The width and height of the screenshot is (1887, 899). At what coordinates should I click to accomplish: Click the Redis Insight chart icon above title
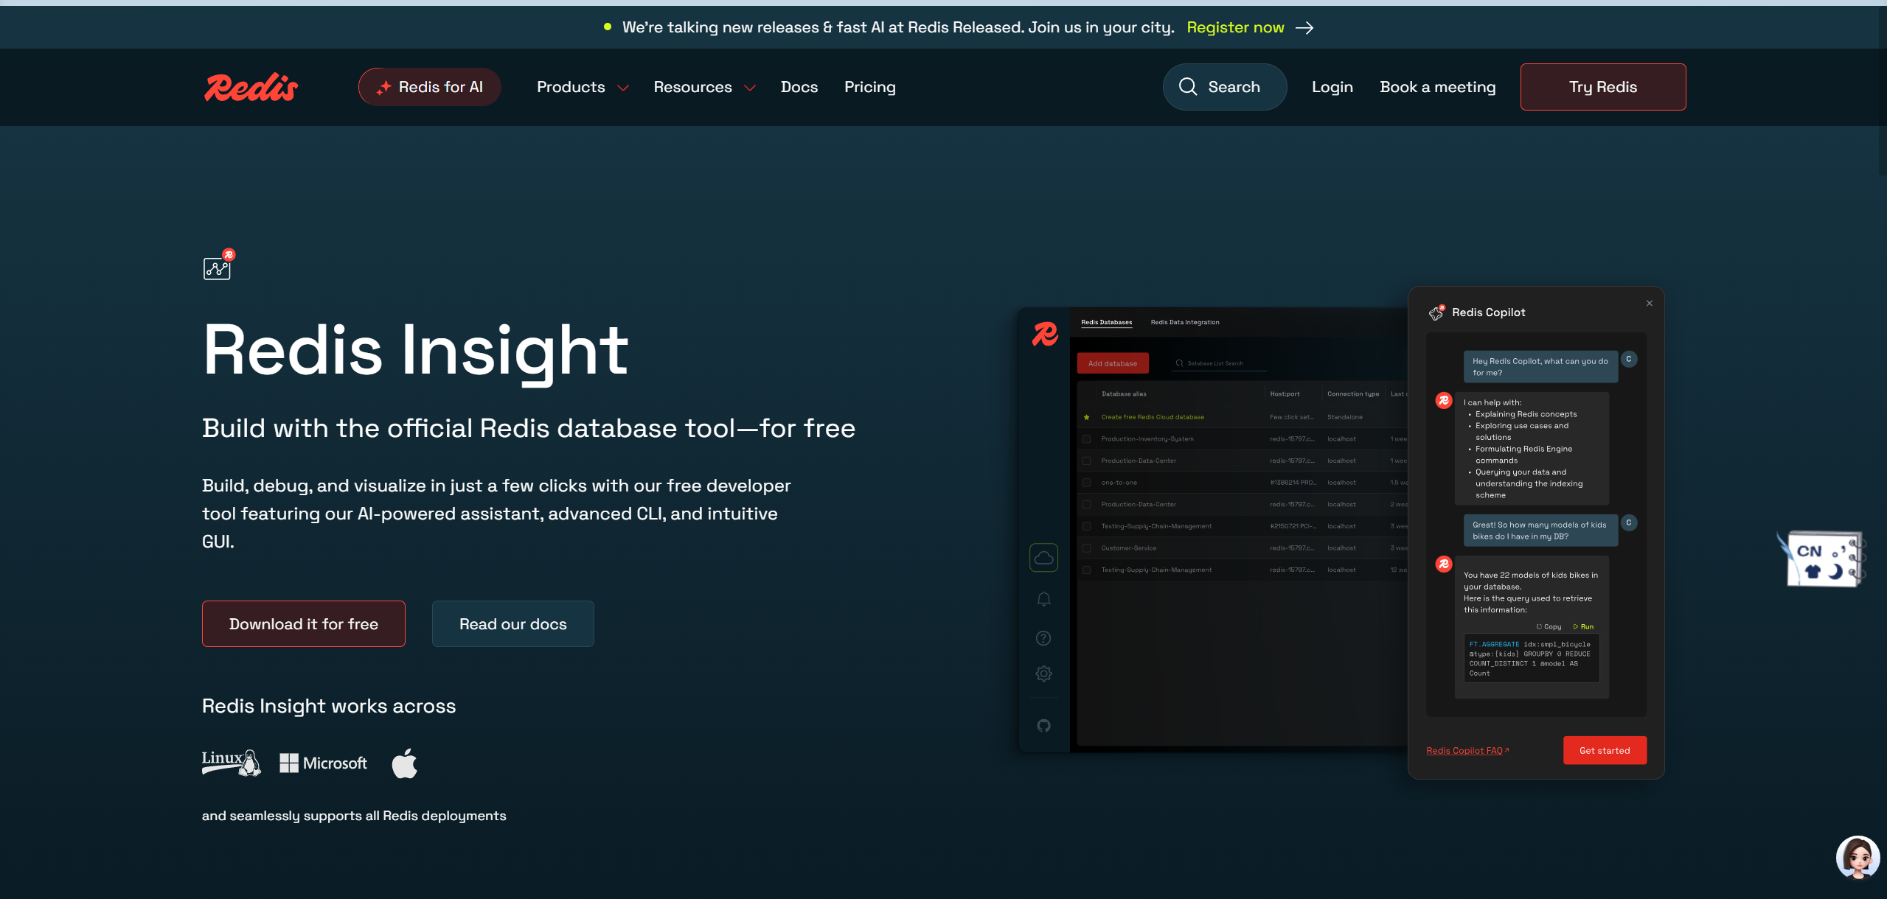pyautogui.click(x=218, y=265)
